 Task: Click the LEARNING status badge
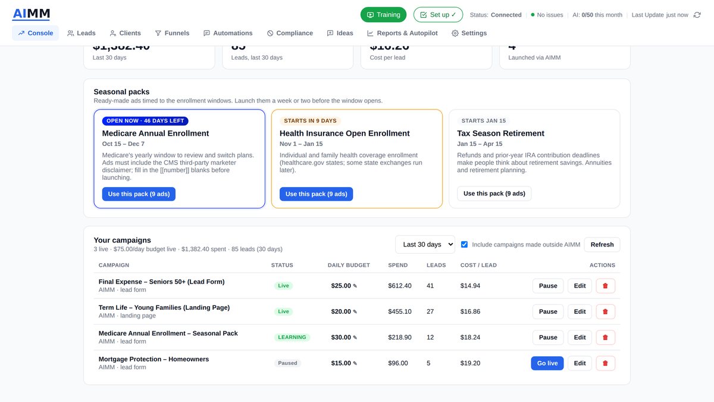point(292,337)
